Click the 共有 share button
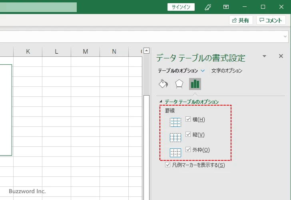The image size is (291, 200). (241, 20)
